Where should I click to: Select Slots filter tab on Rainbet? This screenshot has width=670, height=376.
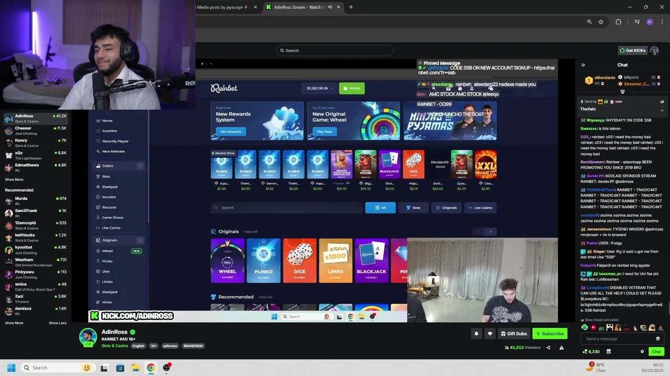(414, 207)
